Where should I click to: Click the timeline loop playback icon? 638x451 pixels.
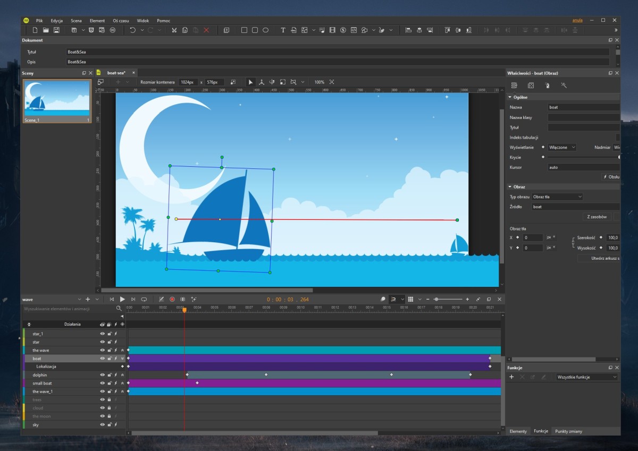click(144, 300)
